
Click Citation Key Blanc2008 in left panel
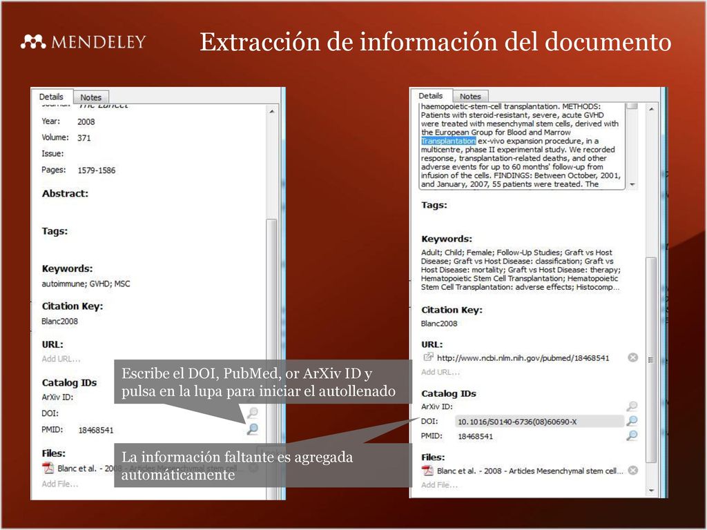click(59, 322)
